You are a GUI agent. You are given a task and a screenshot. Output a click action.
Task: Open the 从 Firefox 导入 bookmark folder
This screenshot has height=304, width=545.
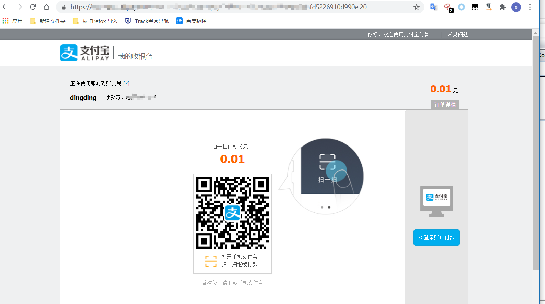pos(95,21)
